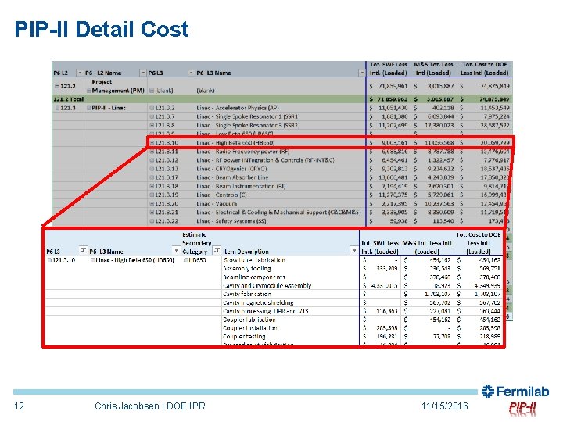
Task: Expand 121.3.10 in the upper table
Action: click(x=152, y=143)
